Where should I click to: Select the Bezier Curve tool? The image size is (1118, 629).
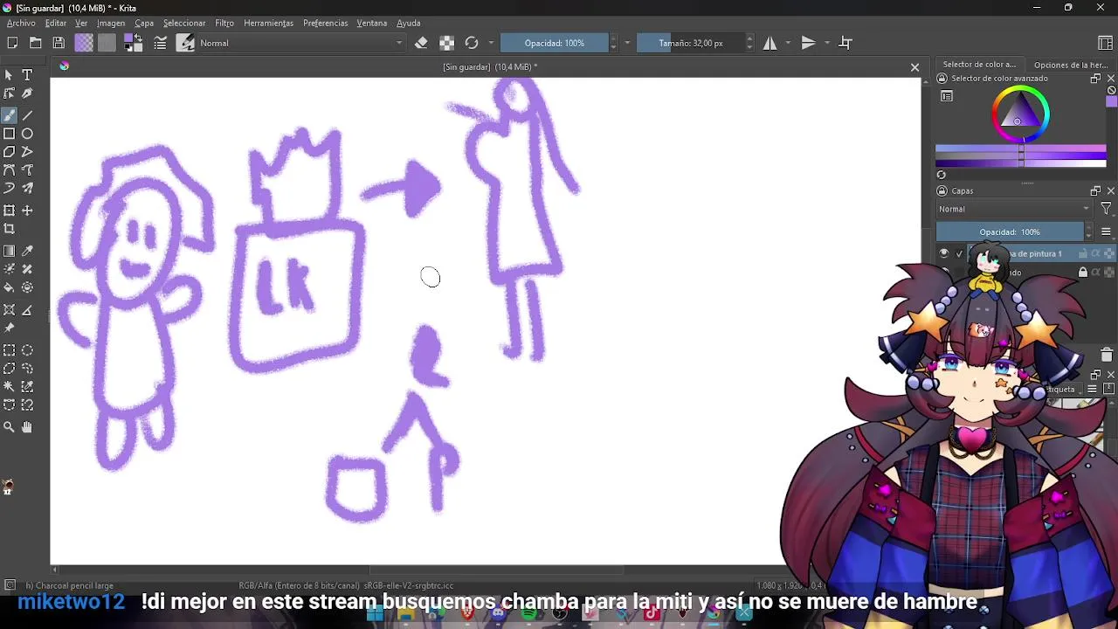[9, 170]
